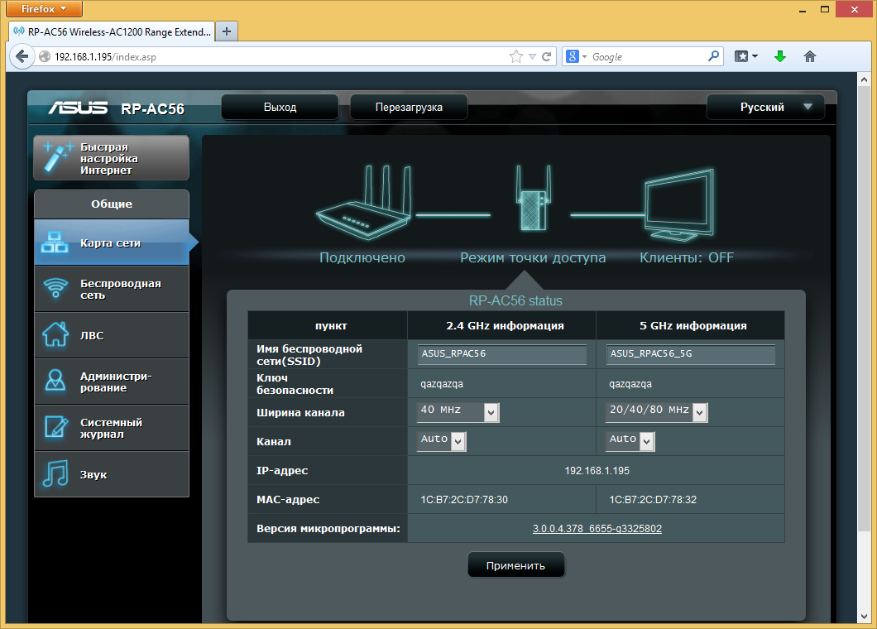Click the music note icon for Звук

tap(55, 473)
